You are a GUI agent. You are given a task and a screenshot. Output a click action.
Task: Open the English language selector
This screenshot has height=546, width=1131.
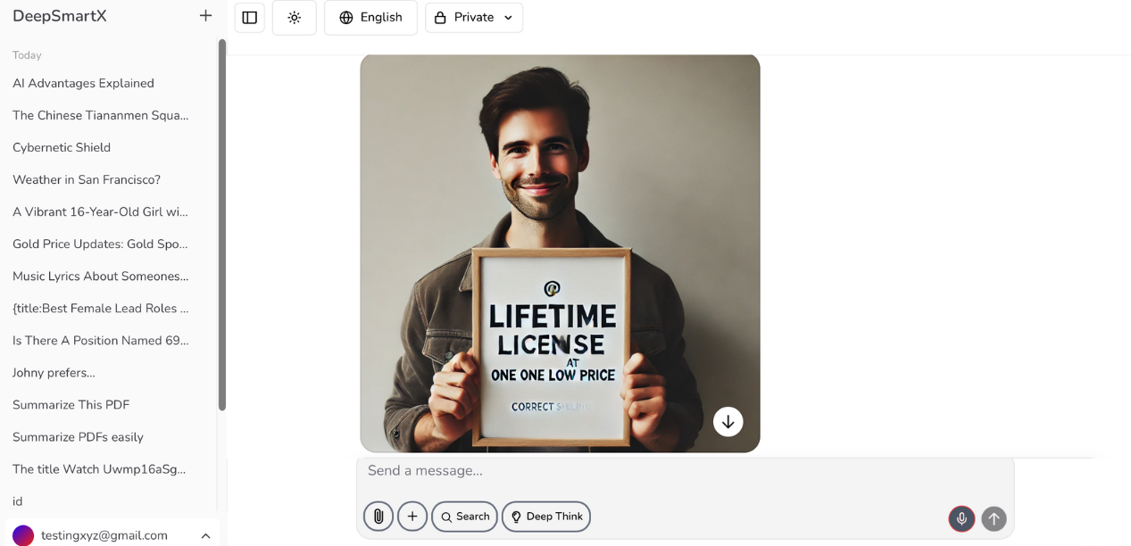[370, 18]
